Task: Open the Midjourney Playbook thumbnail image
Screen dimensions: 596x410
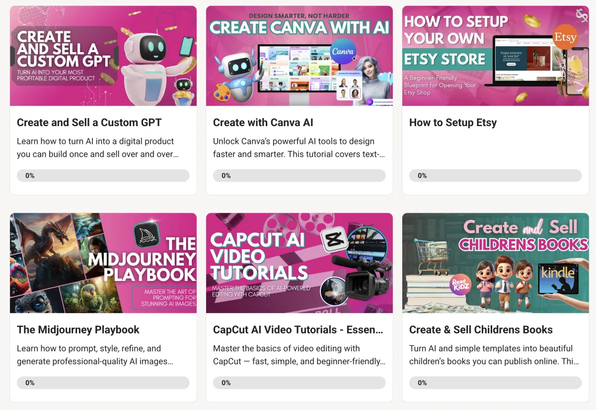Action: (x=103, y=263)
